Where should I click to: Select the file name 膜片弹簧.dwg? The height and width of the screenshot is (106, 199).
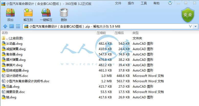(x=16, y=60)
